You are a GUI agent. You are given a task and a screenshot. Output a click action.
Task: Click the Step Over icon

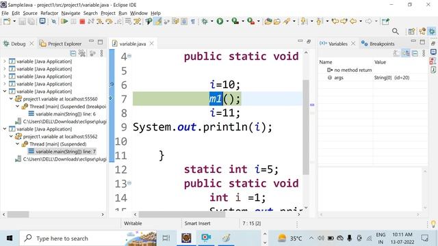[x=109, y=21]
